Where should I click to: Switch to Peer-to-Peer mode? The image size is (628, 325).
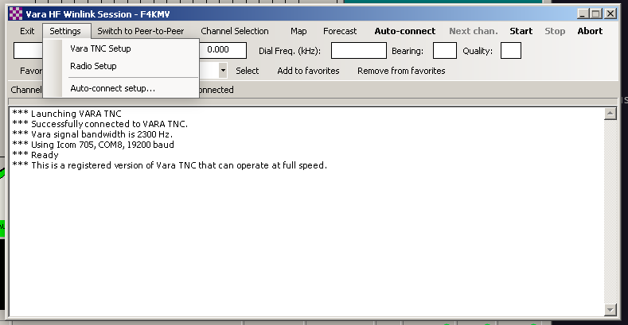click(x=140, y=31)
